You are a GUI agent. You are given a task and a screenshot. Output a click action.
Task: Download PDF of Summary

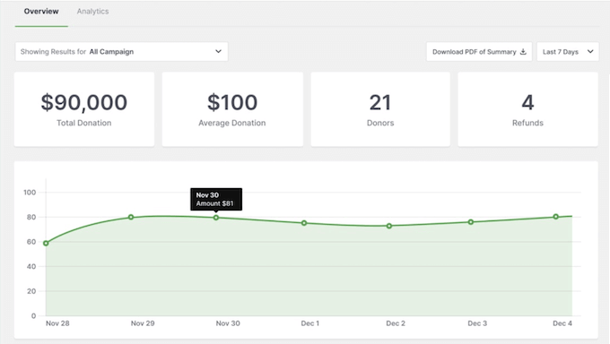[x=479, y=52]
